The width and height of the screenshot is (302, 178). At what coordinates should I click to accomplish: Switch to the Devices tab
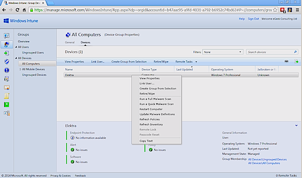pyautogui.click(x=85, y=42)
